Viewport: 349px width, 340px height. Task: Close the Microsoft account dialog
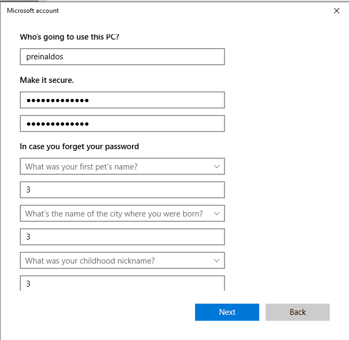336,11
